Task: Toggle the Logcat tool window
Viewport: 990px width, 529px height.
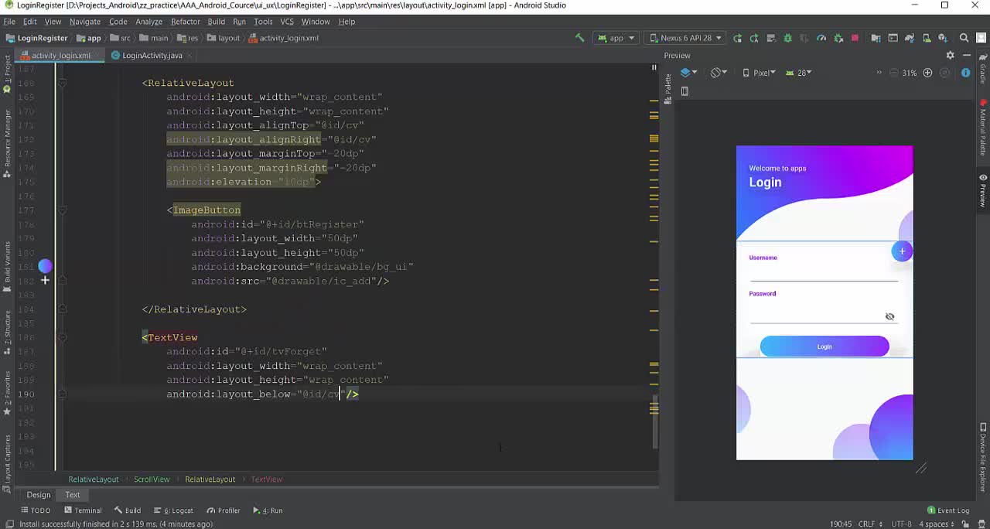Action: (x=174, y=510)
